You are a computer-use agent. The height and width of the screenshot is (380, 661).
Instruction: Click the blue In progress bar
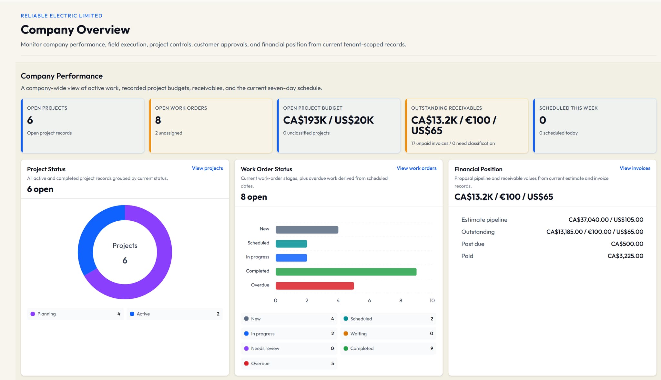click(x=291, y=258)
